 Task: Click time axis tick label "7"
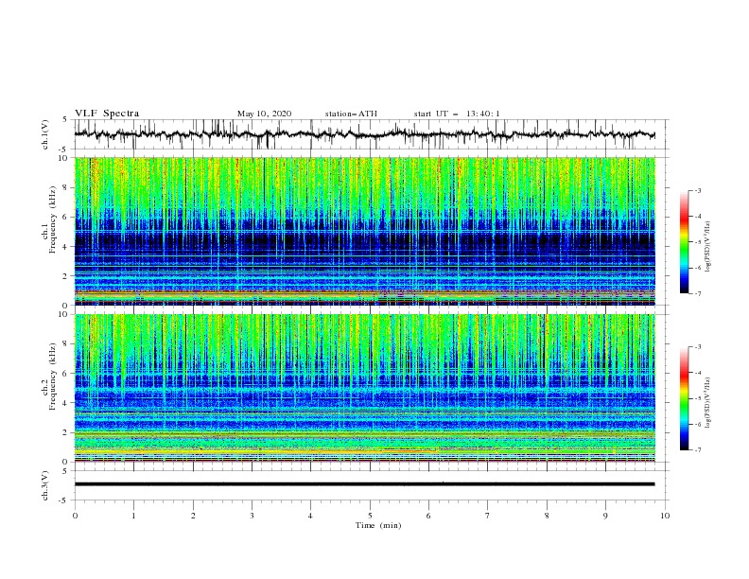click(x=488, y=516)
